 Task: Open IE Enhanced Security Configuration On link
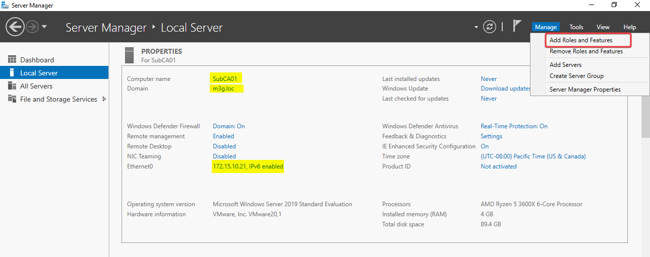click(x=485, y=146)
